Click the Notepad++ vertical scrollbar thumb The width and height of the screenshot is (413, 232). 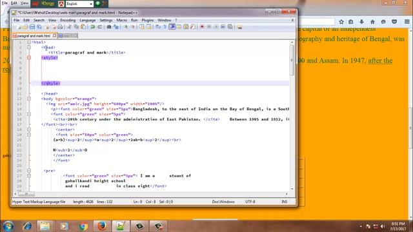pos(292,61)
